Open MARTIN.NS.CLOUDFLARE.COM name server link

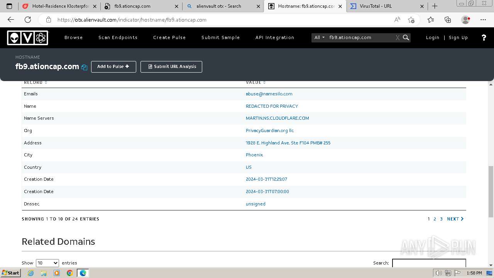tap(277, 118)
